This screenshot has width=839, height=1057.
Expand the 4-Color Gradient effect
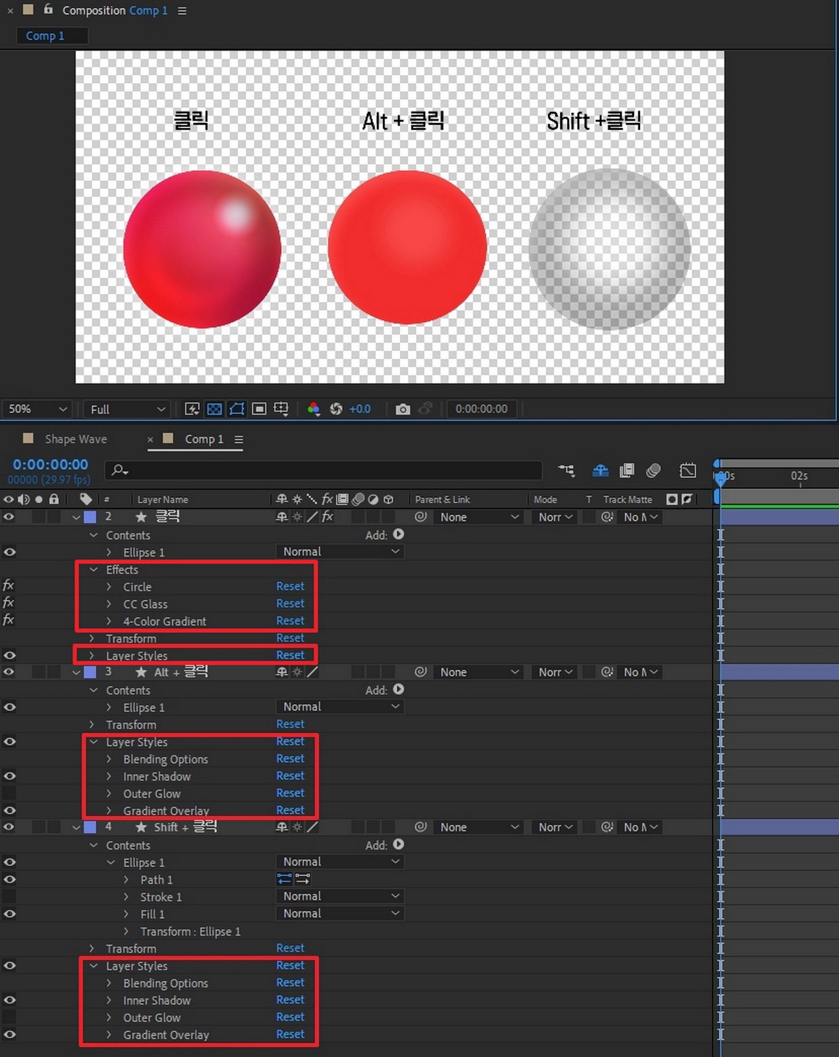[x=109, y=621]
